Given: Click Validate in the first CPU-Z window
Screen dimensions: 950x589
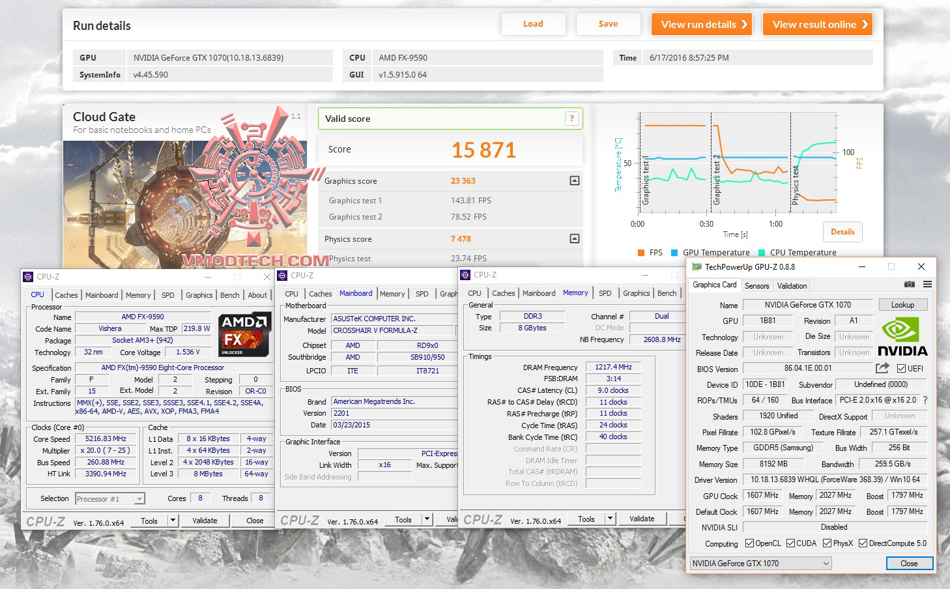Looking at the screenshot, I should pyautogui.click(x=205, y=521).
